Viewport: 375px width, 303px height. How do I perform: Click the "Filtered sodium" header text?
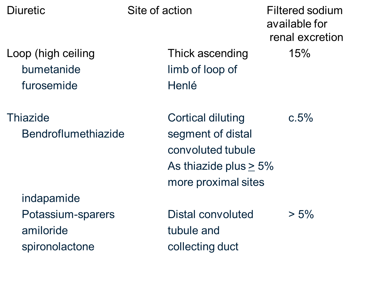pos(304,11)
